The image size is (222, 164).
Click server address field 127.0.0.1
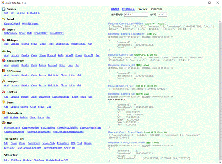tap(136, 14)
